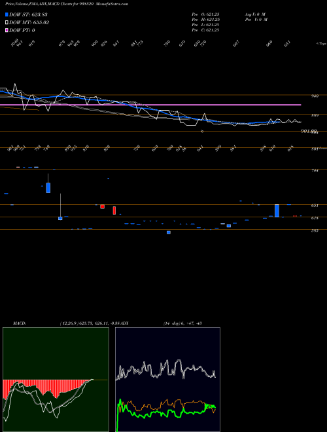Screen dimensions: 327x432
Task: Click the white DOW MT legend swatch
Action: tap(7, 23)
